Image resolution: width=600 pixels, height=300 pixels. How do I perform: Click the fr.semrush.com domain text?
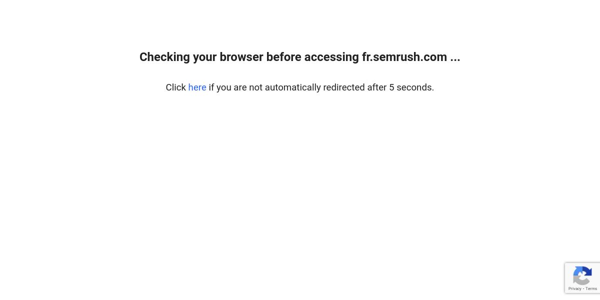(x=404, y=57)
